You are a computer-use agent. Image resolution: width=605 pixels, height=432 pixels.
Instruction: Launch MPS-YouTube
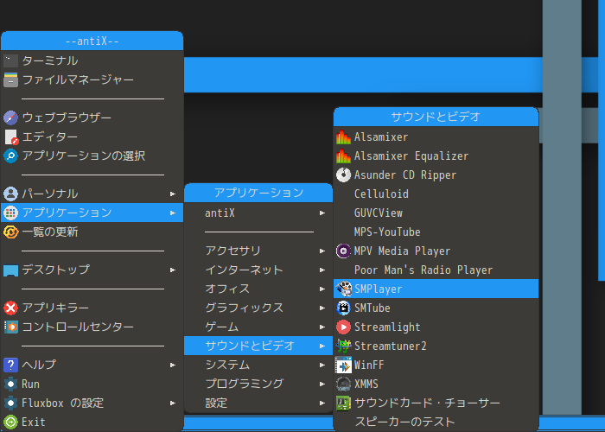coord(436,232)
